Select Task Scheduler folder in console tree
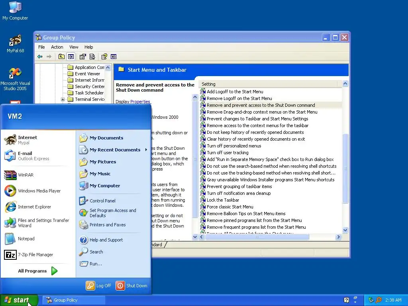408x306 pixels. point(86,92)
